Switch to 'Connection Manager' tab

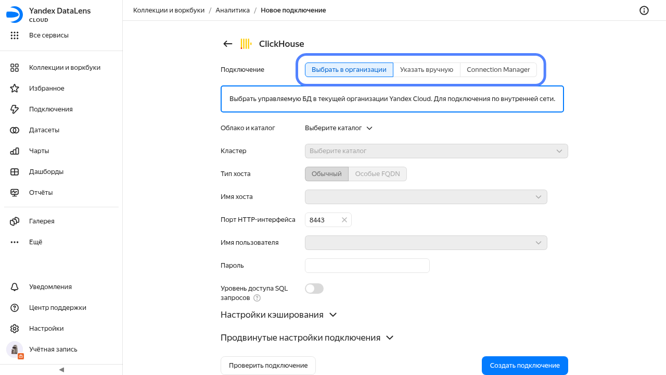click(498, 70)
